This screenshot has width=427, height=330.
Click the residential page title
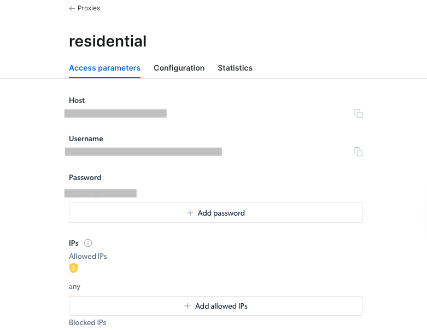point(108,41)
